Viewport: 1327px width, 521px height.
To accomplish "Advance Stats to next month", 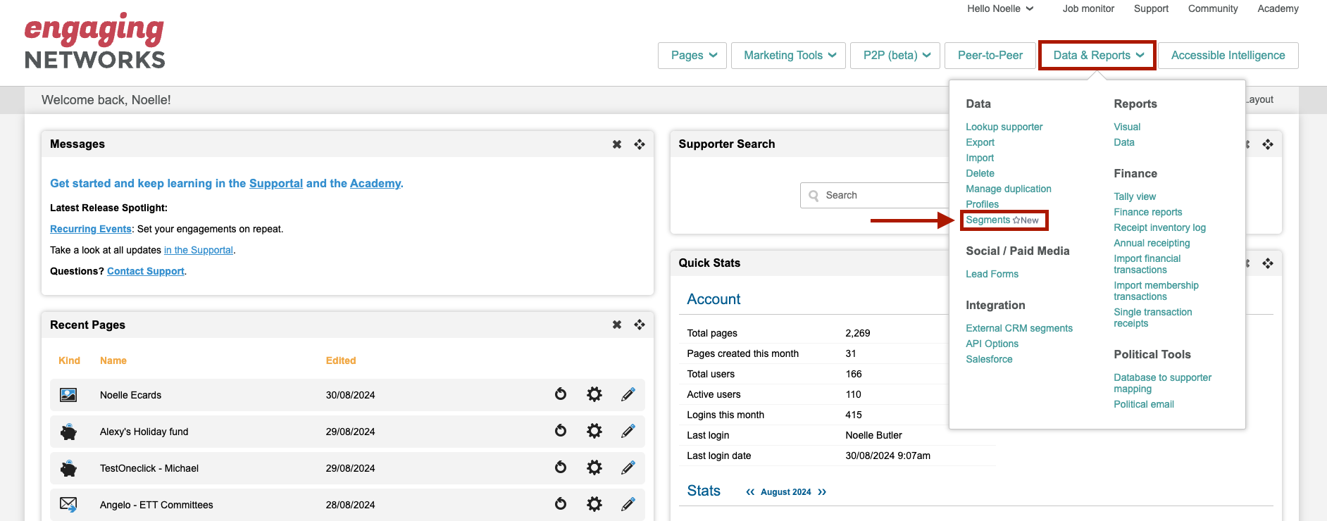I will 822,492.
